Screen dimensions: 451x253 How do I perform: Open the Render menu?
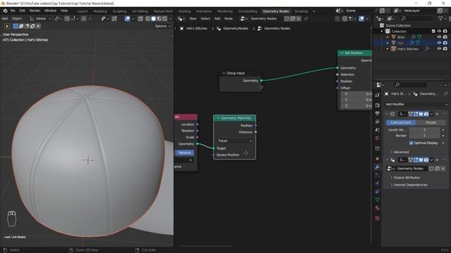pos(35,11)
